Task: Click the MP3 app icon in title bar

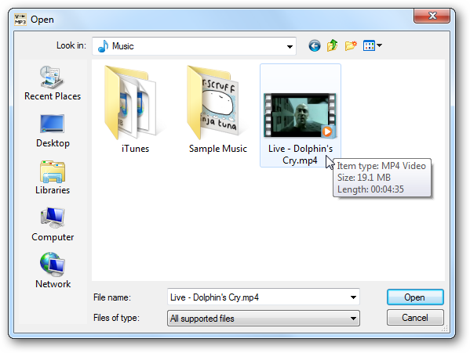Action: (20, 20)
